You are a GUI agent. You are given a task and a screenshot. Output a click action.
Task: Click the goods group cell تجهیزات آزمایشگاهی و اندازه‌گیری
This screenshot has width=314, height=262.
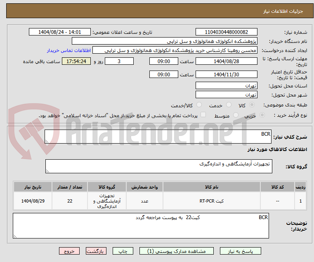pos(107,201)
